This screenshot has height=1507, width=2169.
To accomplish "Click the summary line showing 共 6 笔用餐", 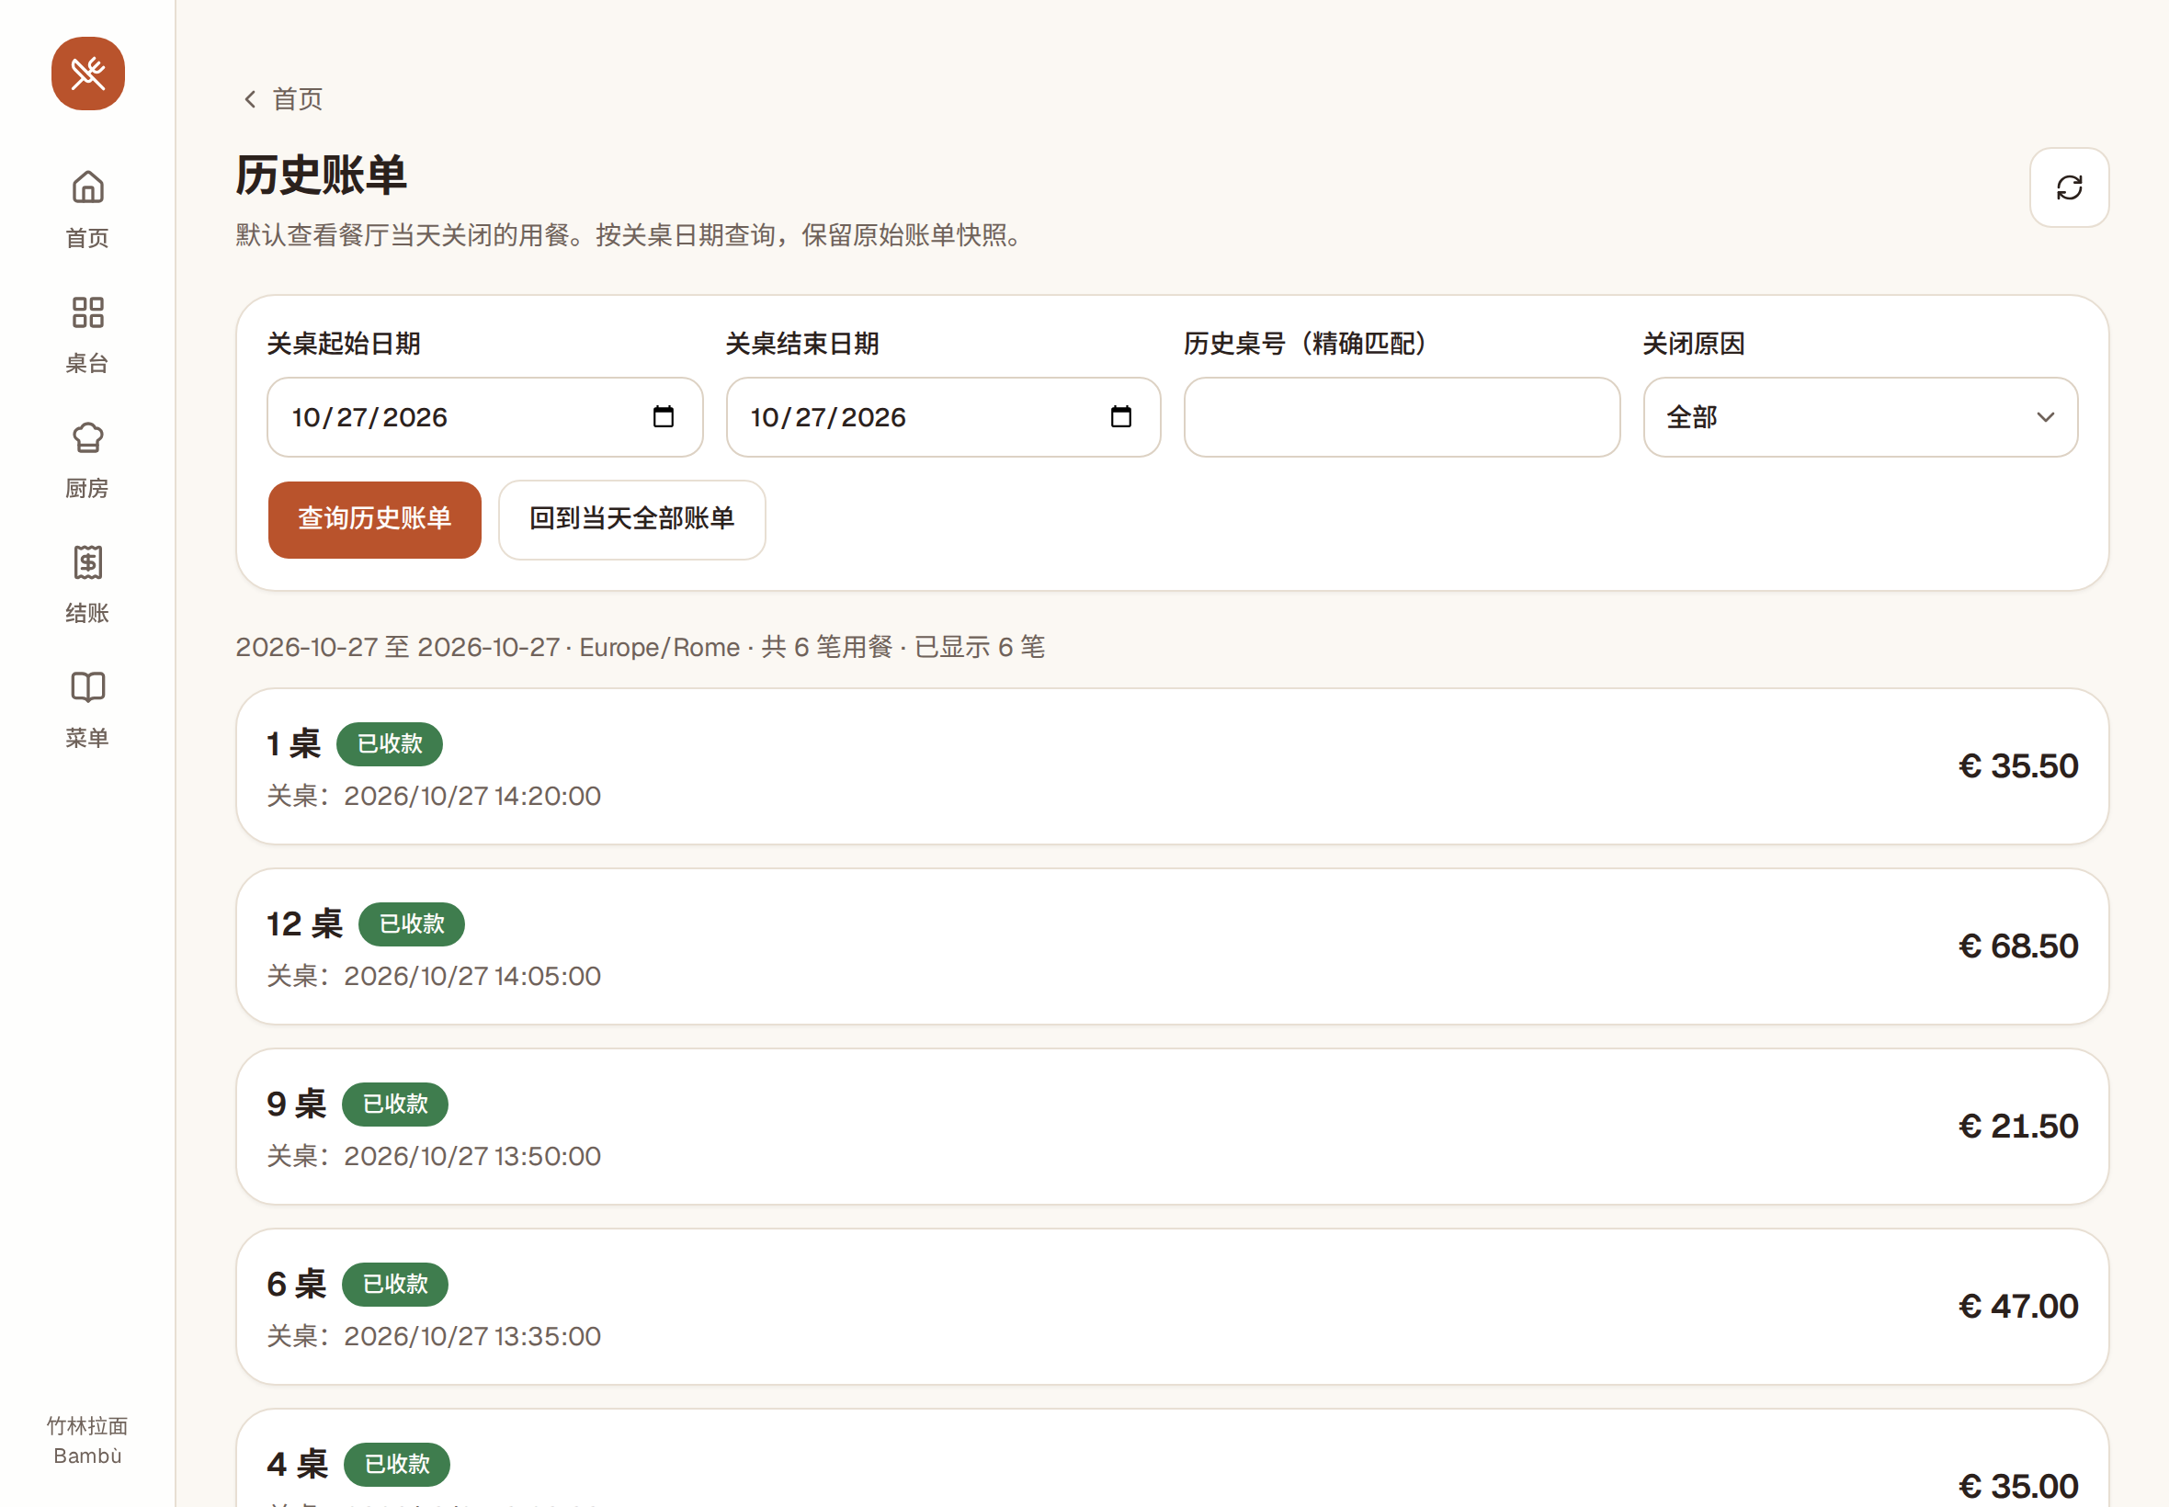I will [640, 647].
